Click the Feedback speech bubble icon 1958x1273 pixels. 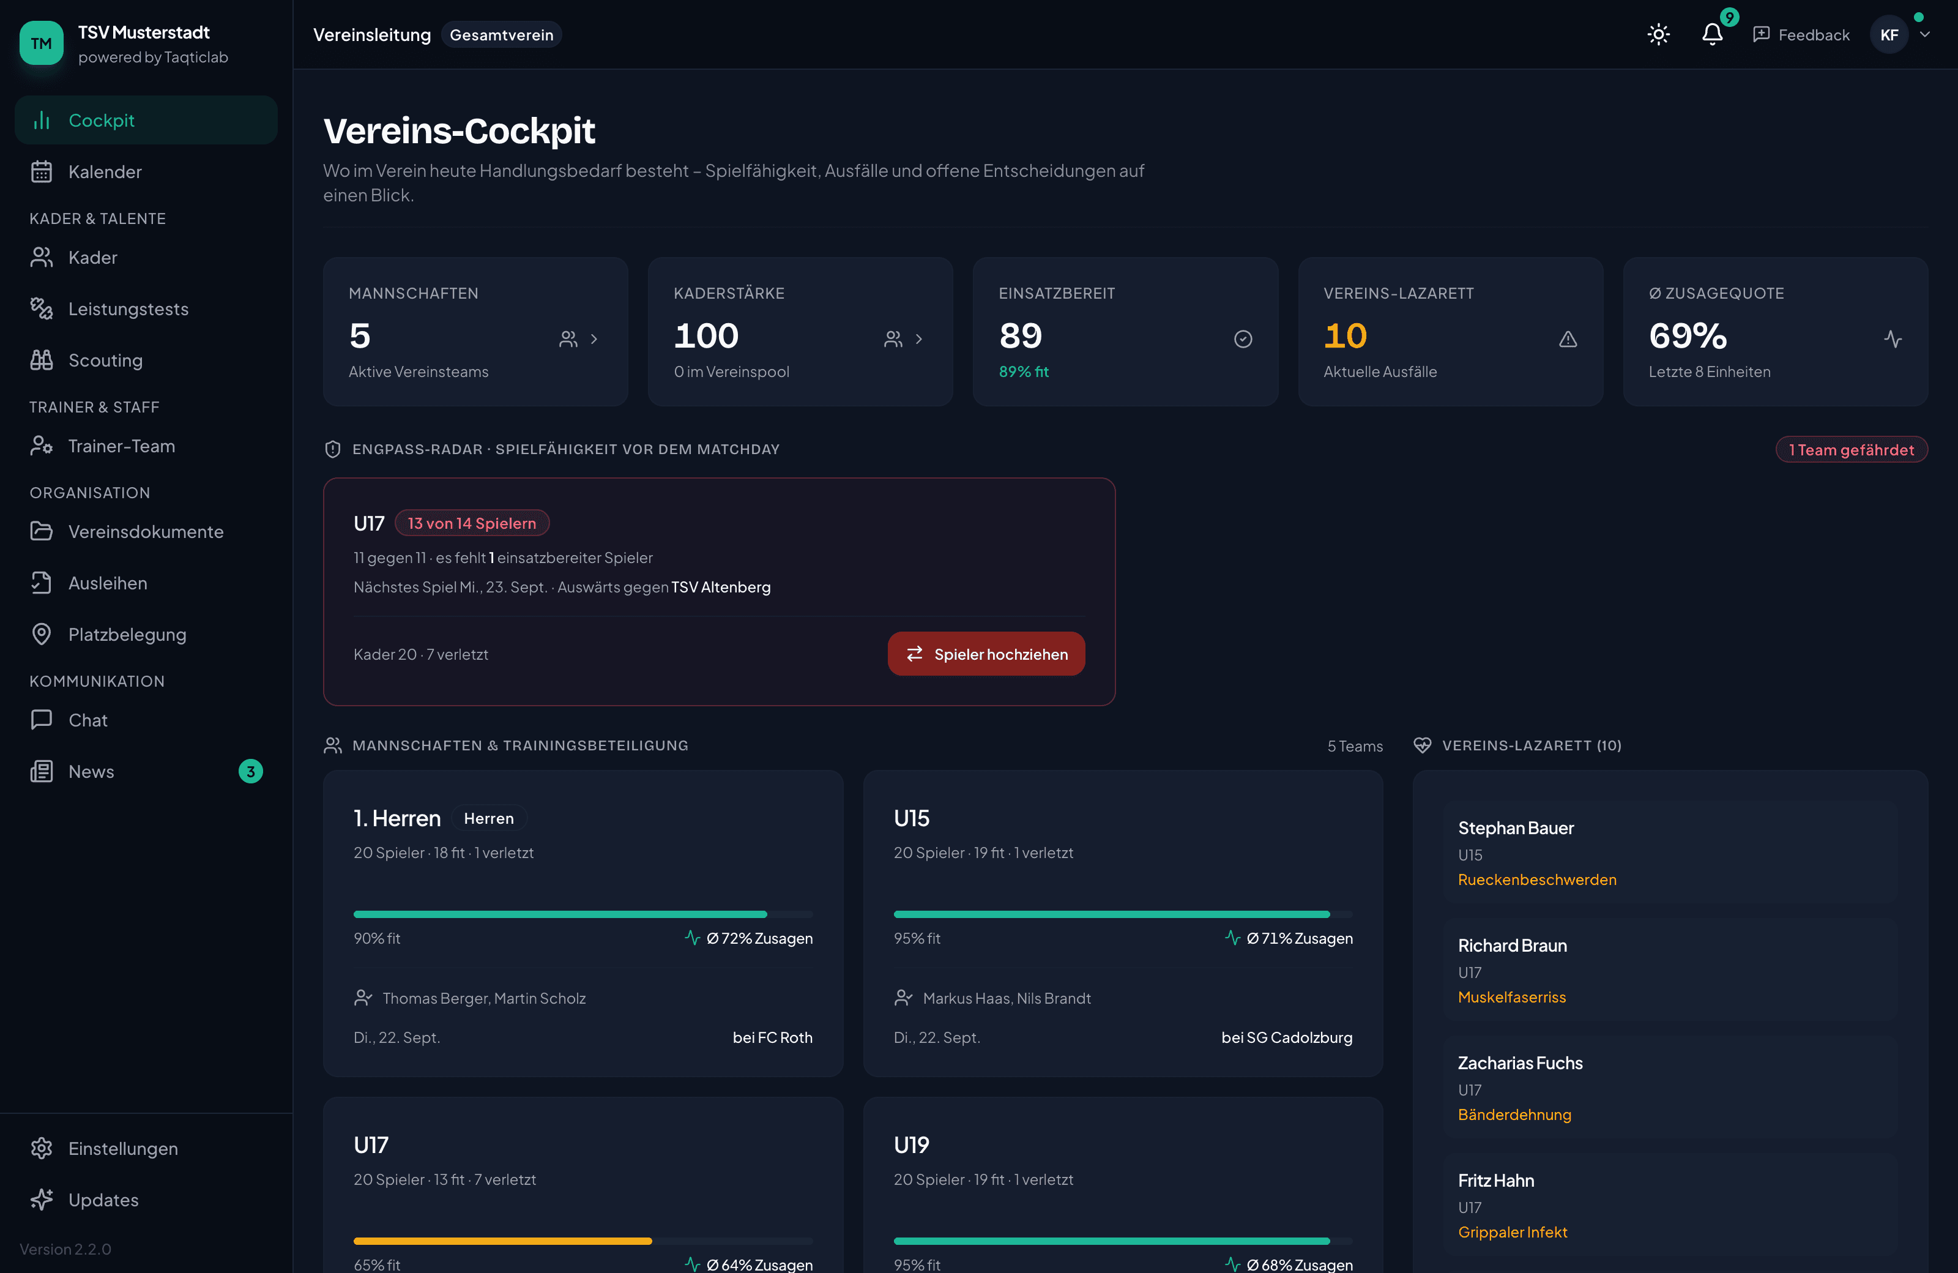1762,34
